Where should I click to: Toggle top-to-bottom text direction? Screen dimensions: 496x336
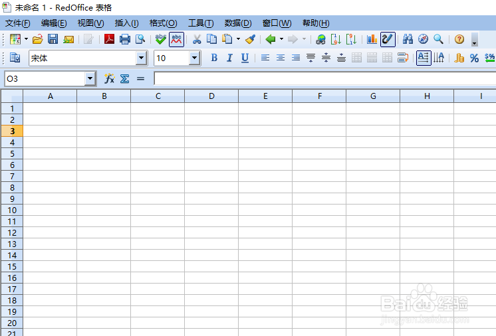tap(439, 58)
